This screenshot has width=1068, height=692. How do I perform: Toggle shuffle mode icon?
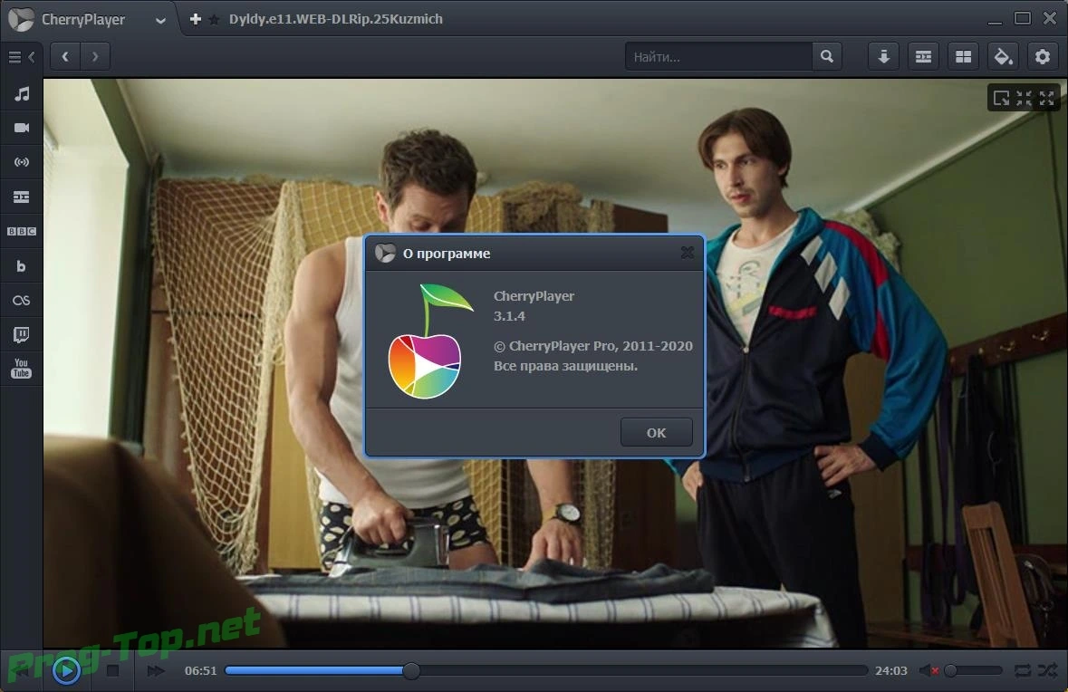point(1047,671)
